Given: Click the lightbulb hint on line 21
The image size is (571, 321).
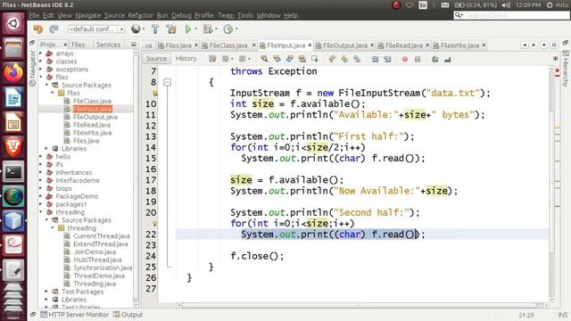Looking at the screenshot, I should pyautogui.click(x=154, y=224).
